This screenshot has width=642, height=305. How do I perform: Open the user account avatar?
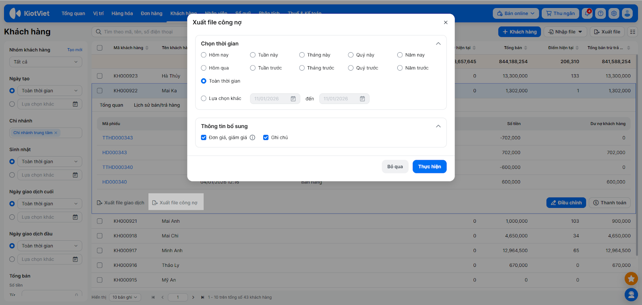627,13
